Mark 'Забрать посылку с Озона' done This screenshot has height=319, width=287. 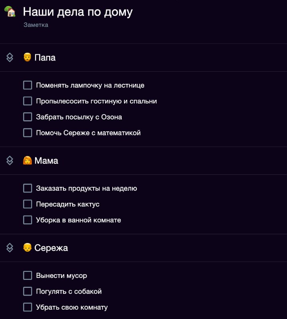28,117
